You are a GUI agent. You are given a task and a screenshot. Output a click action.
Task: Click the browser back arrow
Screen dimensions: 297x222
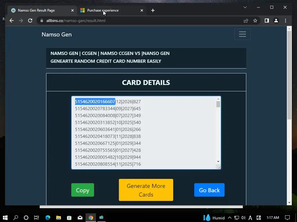pyautogui.click(x=12, y=21)
